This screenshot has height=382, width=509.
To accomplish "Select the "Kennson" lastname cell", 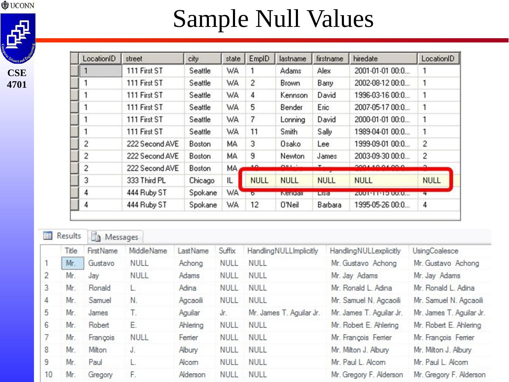I will tap(294, 95).
